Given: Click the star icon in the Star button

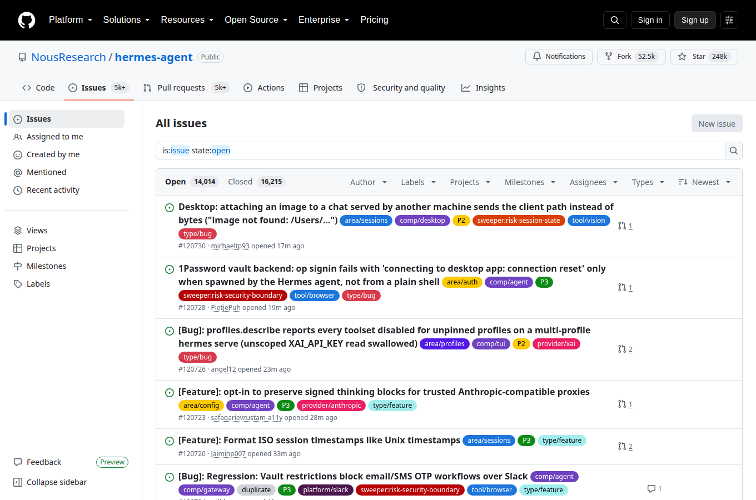Looking at the screenshot, I should point(682,57).
